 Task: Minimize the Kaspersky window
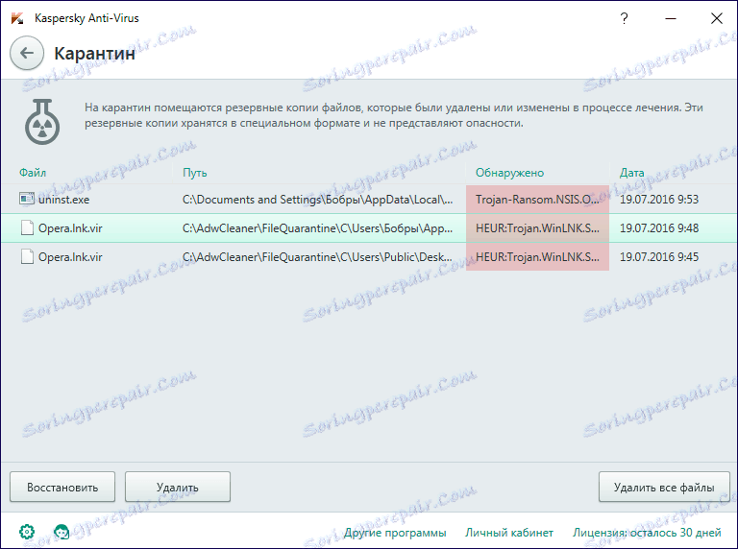(x=671, y=18)
